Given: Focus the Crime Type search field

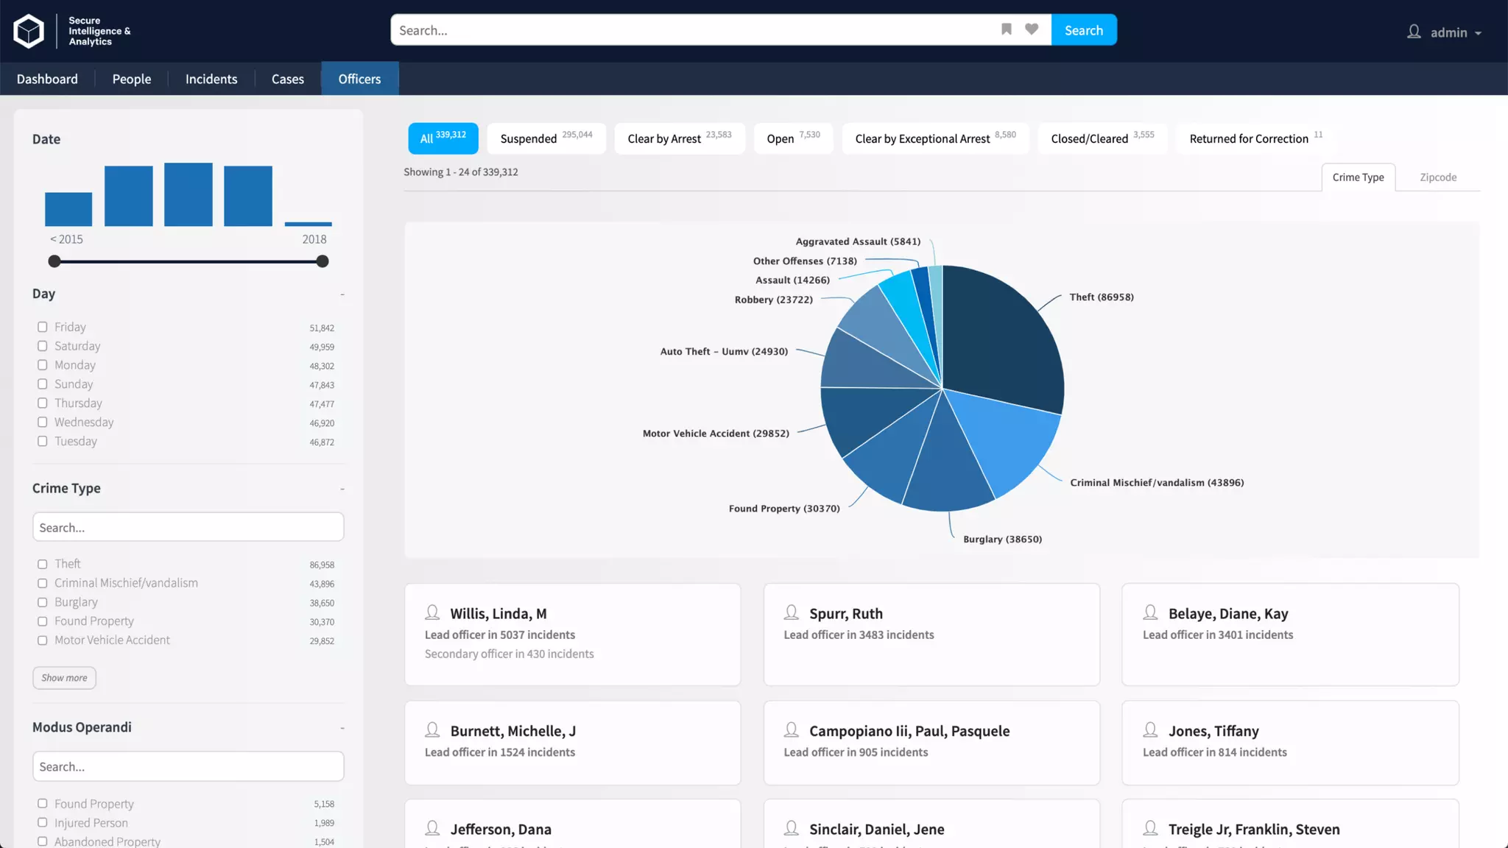Looking at the screenshot, I should (x=188, y=527).
